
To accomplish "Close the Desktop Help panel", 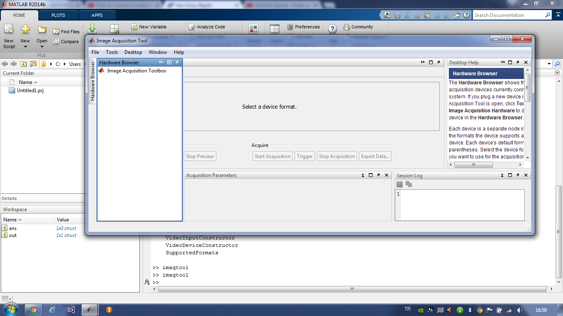I will pos(526,62).
